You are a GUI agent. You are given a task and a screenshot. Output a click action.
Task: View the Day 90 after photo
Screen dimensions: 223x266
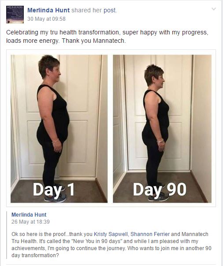pyautogui.click(x=162, y=129)
